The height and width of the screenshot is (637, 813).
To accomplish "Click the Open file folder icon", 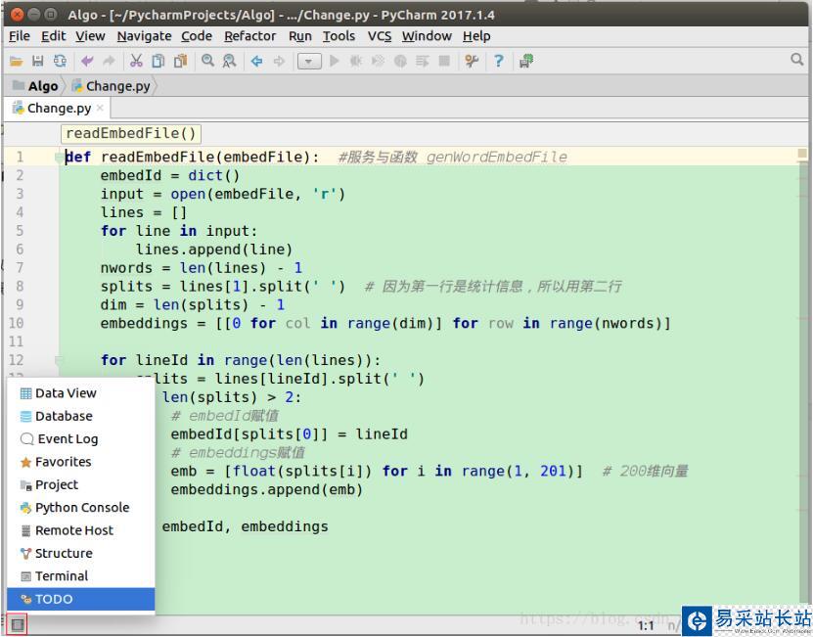I will 16,60.
